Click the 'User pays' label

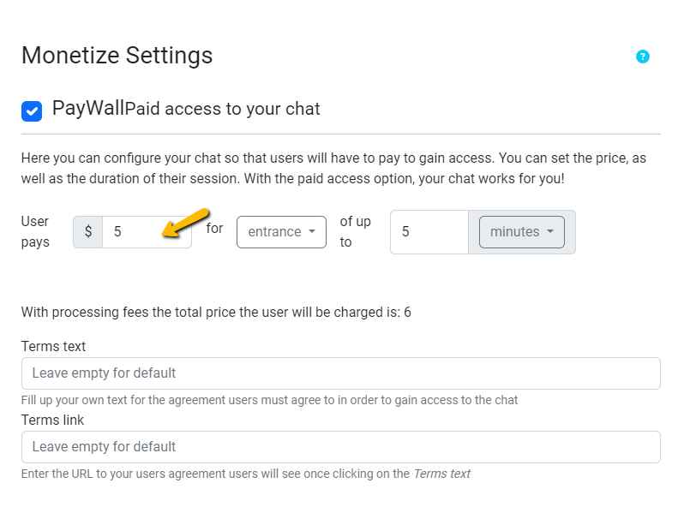coord(35,231)
